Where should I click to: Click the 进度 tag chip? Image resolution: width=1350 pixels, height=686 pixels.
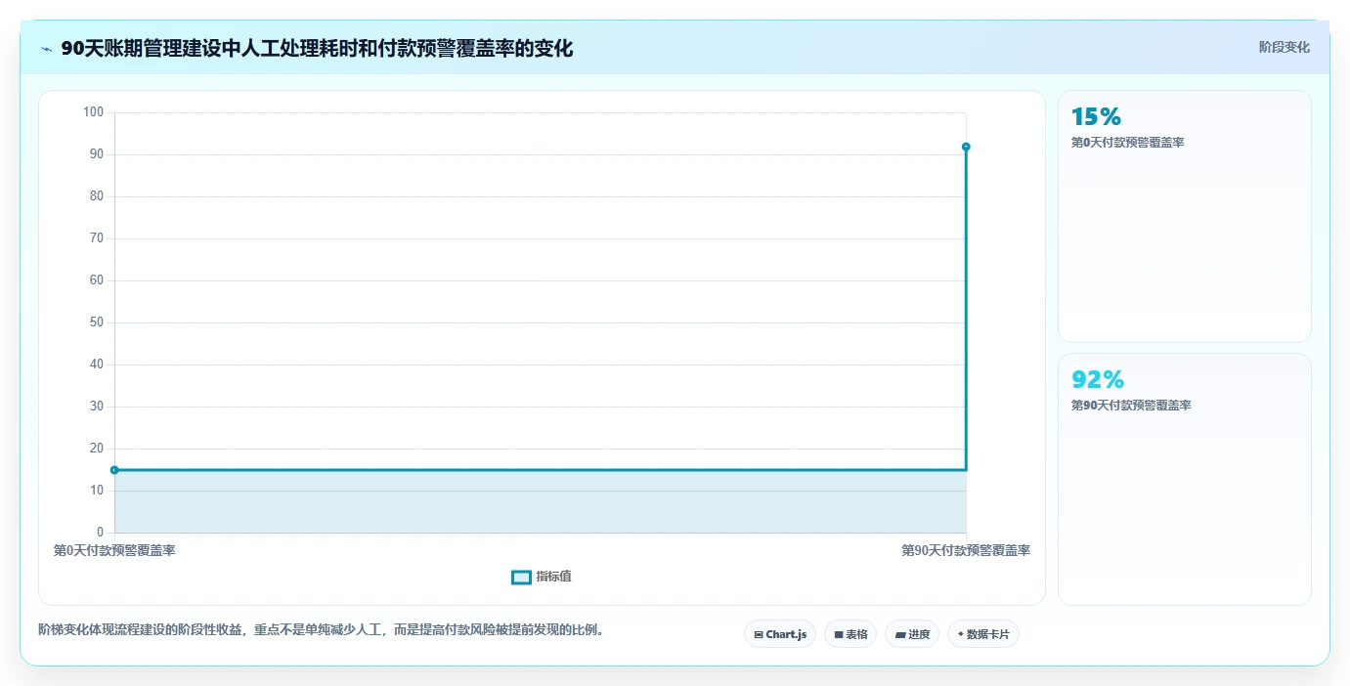click(912, 634)
